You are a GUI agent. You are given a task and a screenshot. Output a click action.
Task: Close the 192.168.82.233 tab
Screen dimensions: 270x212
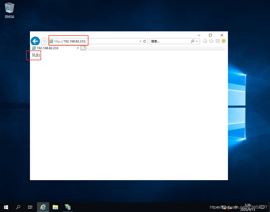78,48
